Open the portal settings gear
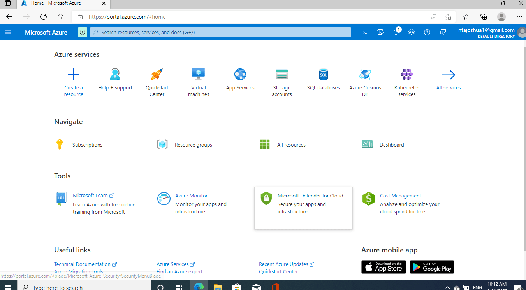Image resolution: width=526 pixels, height=290 pixels. point(412,32)
